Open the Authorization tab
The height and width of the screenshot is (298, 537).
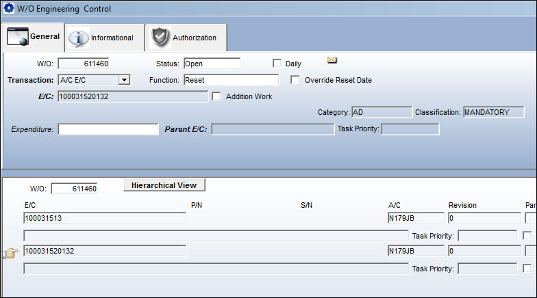click(x=186, y=38)
